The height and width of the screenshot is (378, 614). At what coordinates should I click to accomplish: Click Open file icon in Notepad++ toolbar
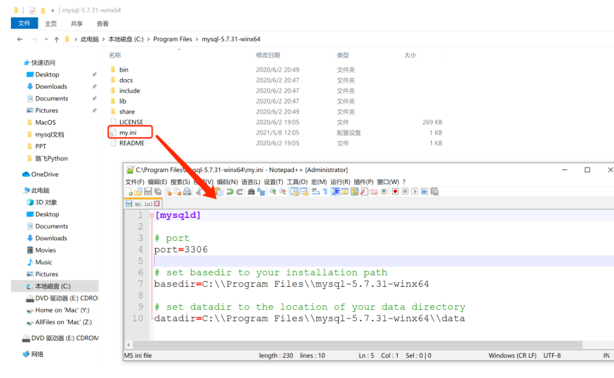tap(138, 192)
